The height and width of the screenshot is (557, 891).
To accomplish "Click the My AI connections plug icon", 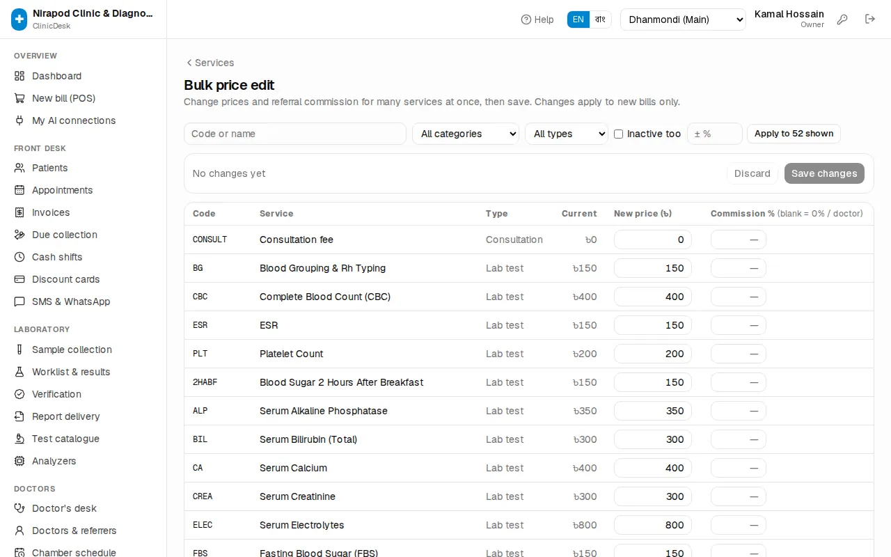I will [19, 120].
